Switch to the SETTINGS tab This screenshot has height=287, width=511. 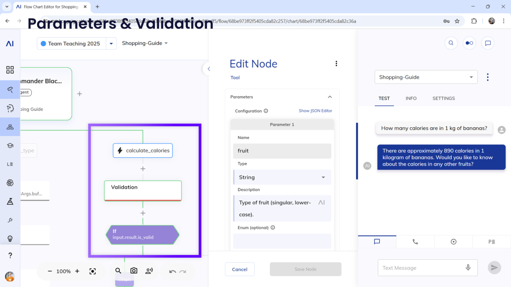(443, 98)
